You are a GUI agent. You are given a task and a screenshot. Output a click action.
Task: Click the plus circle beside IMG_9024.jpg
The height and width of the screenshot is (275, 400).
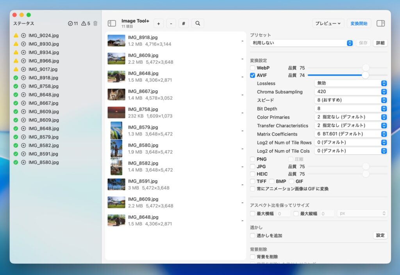[x=23, y=36]
